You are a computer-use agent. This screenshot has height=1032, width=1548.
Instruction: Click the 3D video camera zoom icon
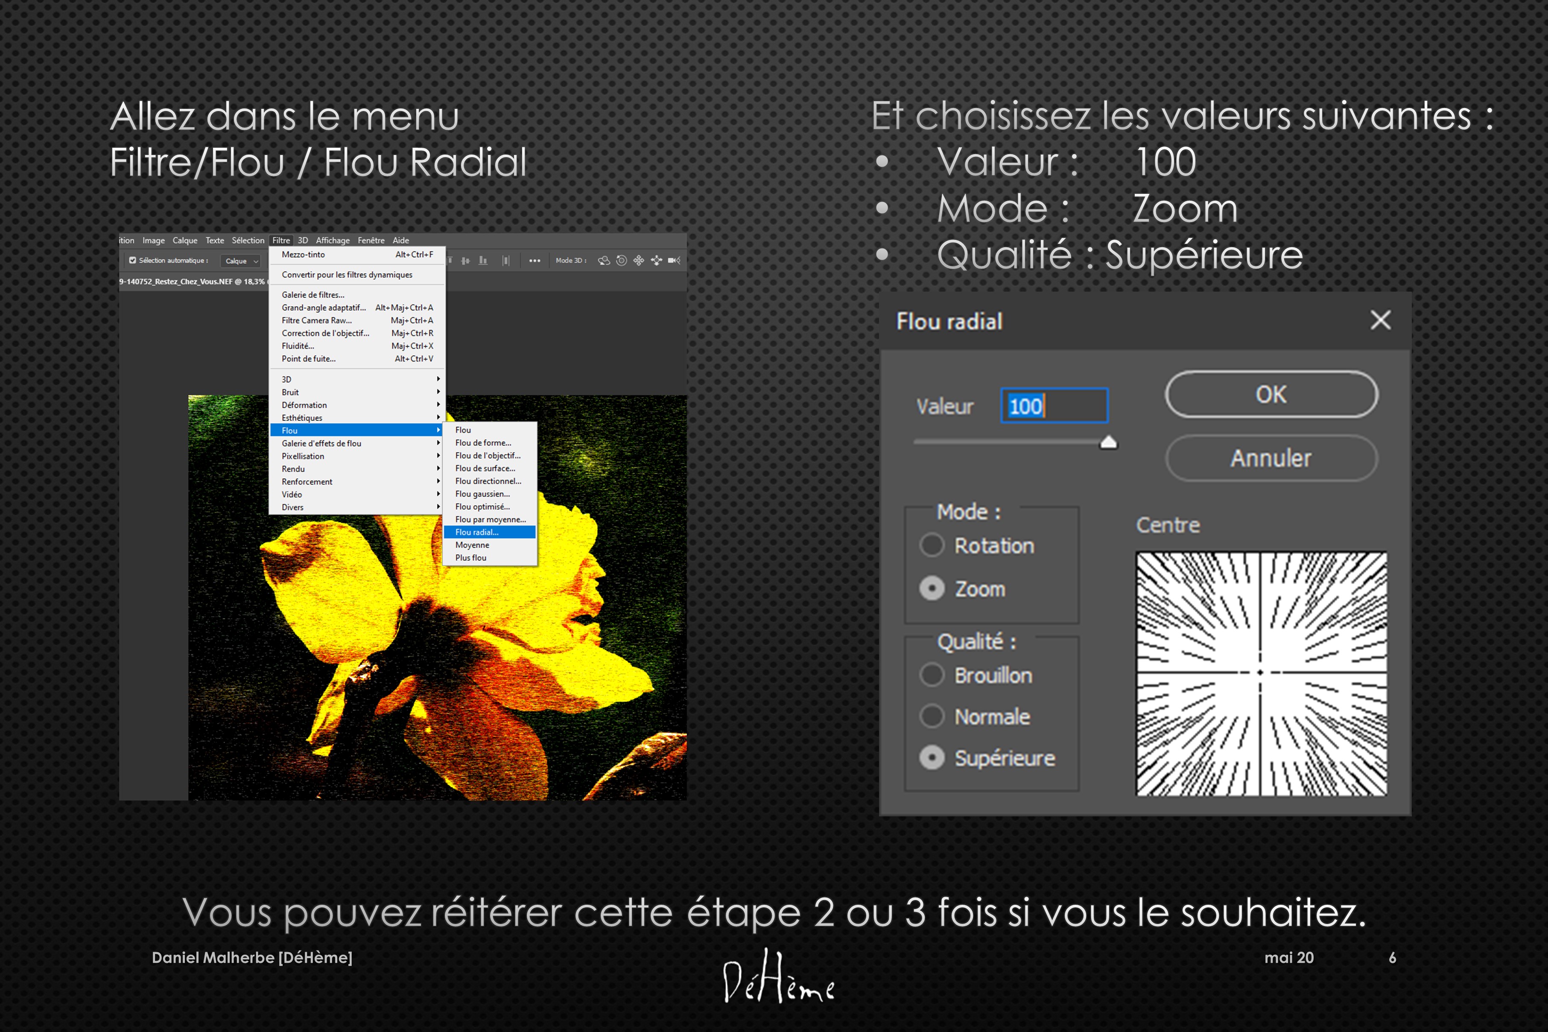click(674, 260)
